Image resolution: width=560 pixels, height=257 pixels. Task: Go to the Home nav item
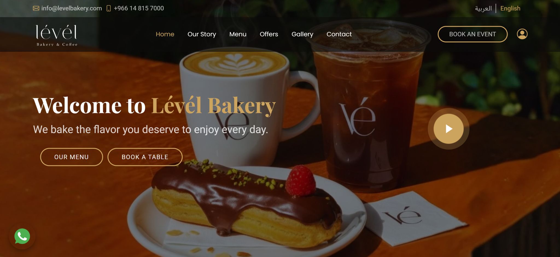tap(165, 34)
